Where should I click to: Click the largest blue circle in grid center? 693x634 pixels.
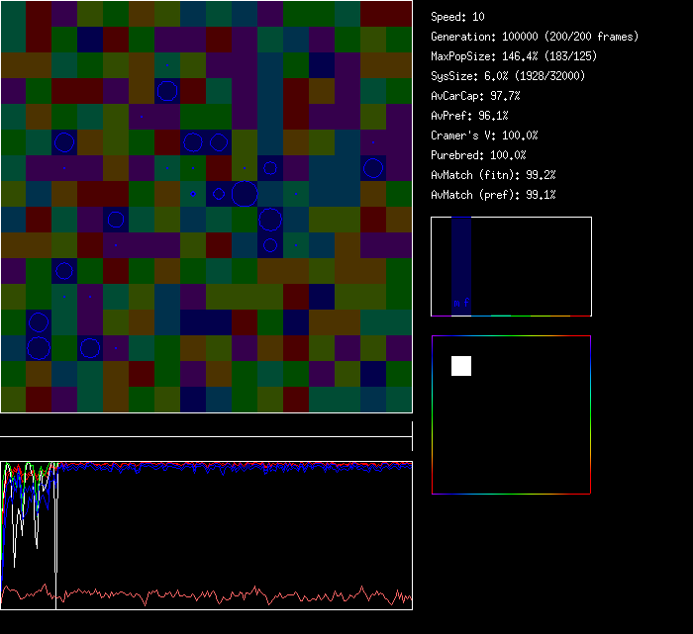pyautogui.click(x=245, y=194)
